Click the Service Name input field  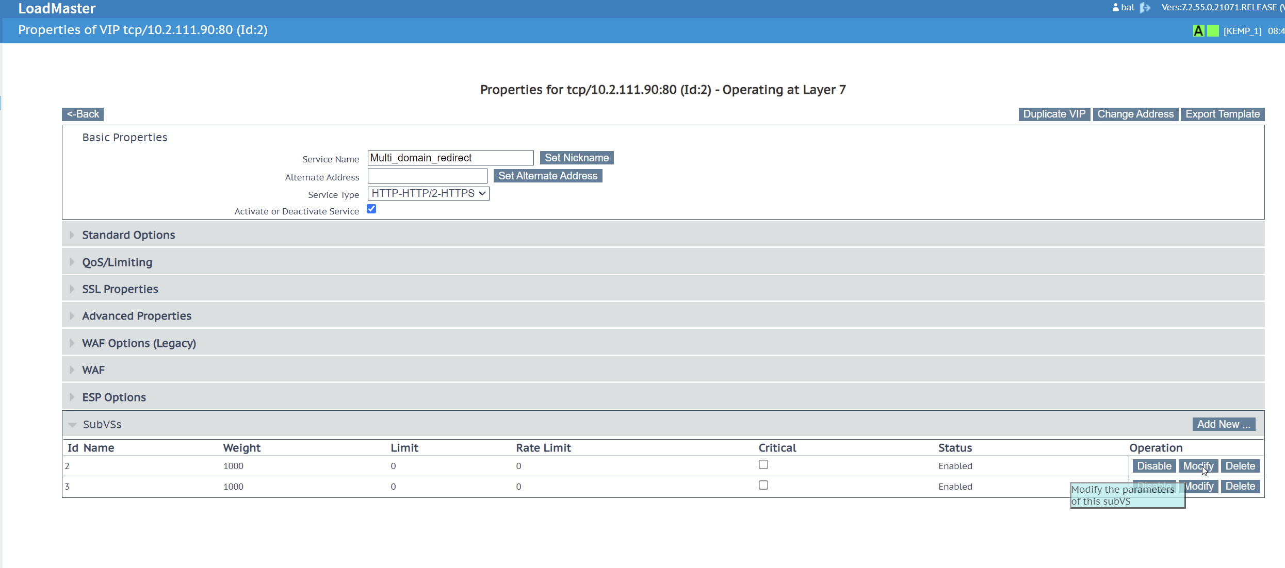(450, 158)
